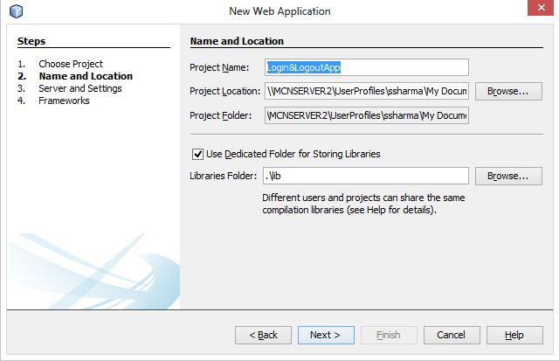Select the Server and Settings step

click(79, 88)
